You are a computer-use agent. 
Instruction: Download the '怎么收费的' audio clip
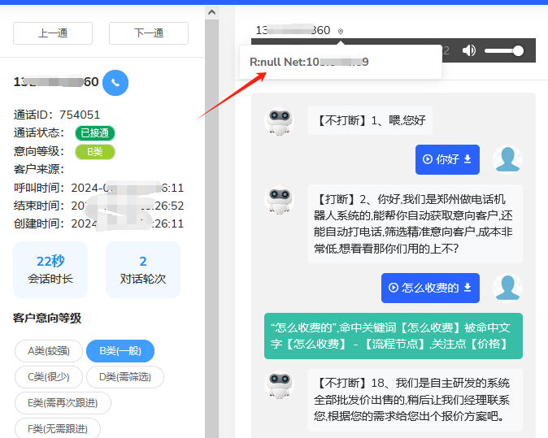click(468, 288)
